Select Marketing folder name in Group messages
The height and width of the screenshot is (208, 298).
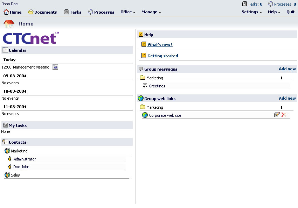(x=155, y=78)
